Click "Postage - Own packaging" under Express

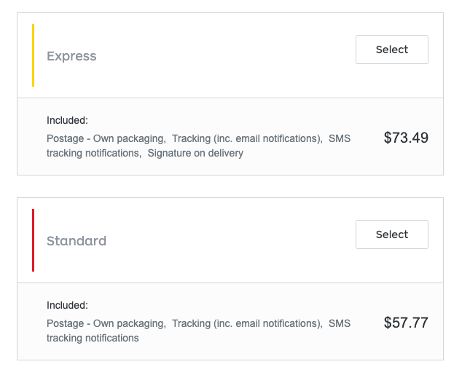106,138
